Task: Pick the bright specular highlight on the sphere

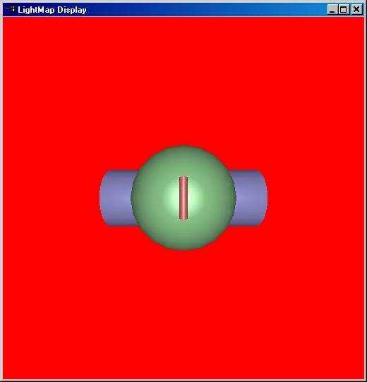Action: click(192, 198)
